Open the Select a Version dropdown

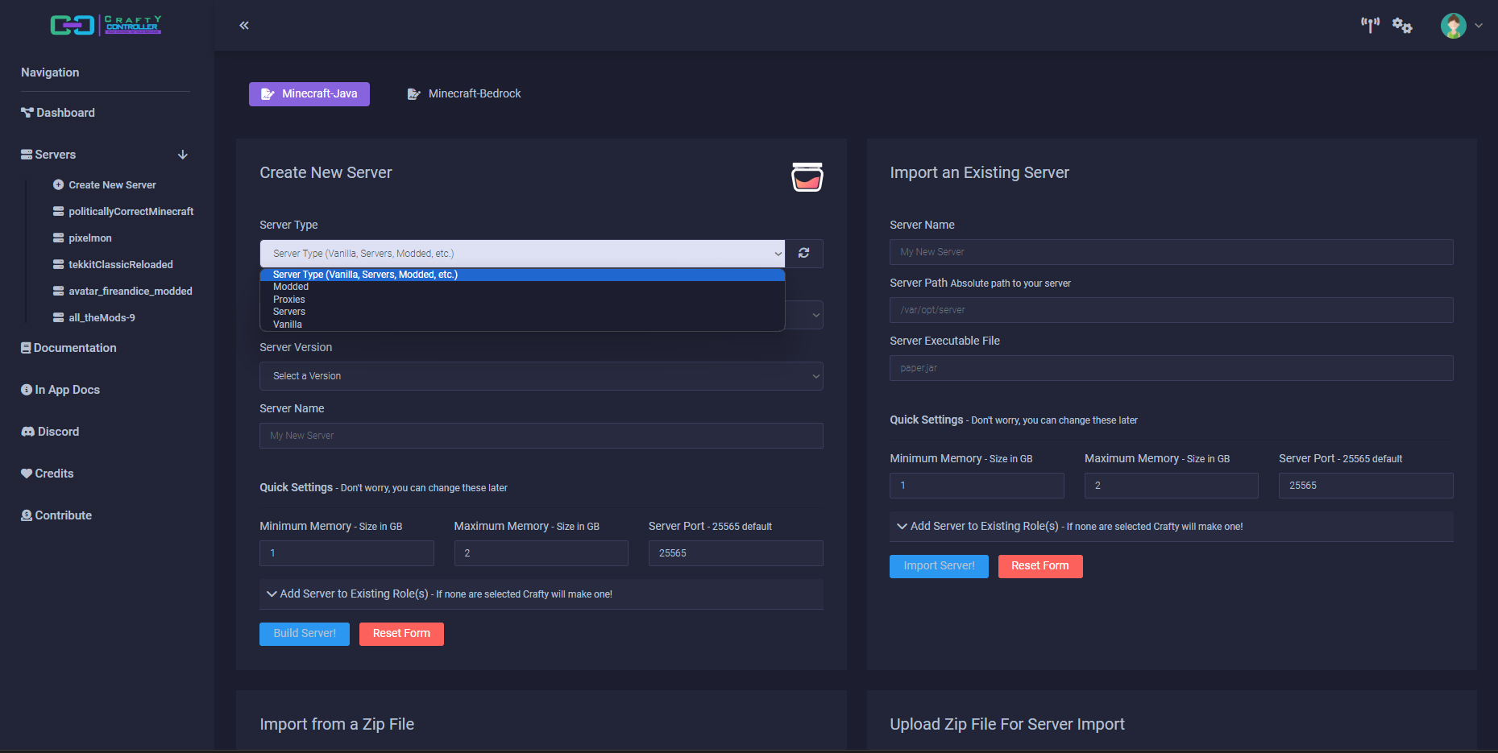pos(542,376)
